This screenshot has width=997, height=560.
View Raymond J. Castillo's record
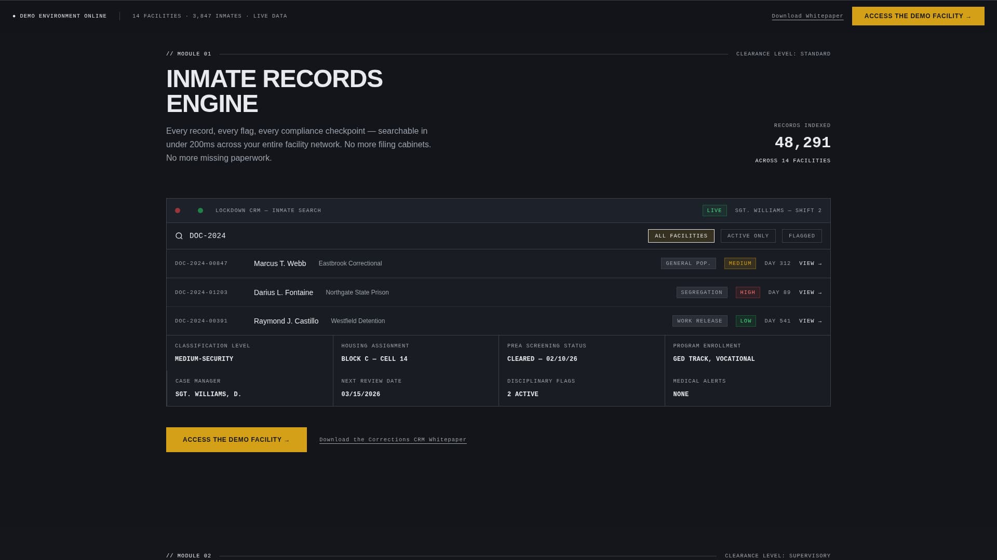point(810,321)
